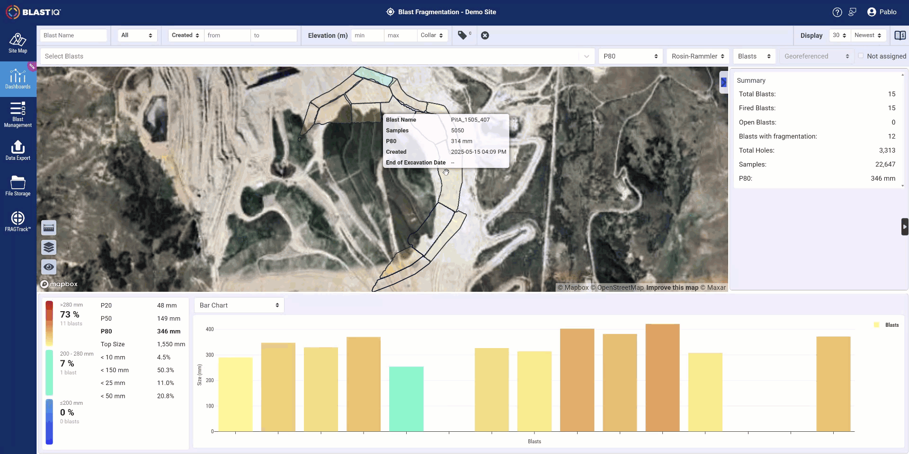Open the Data Export sidebar icon
This screenshot has height=454, width=909.
pos(18,150)
